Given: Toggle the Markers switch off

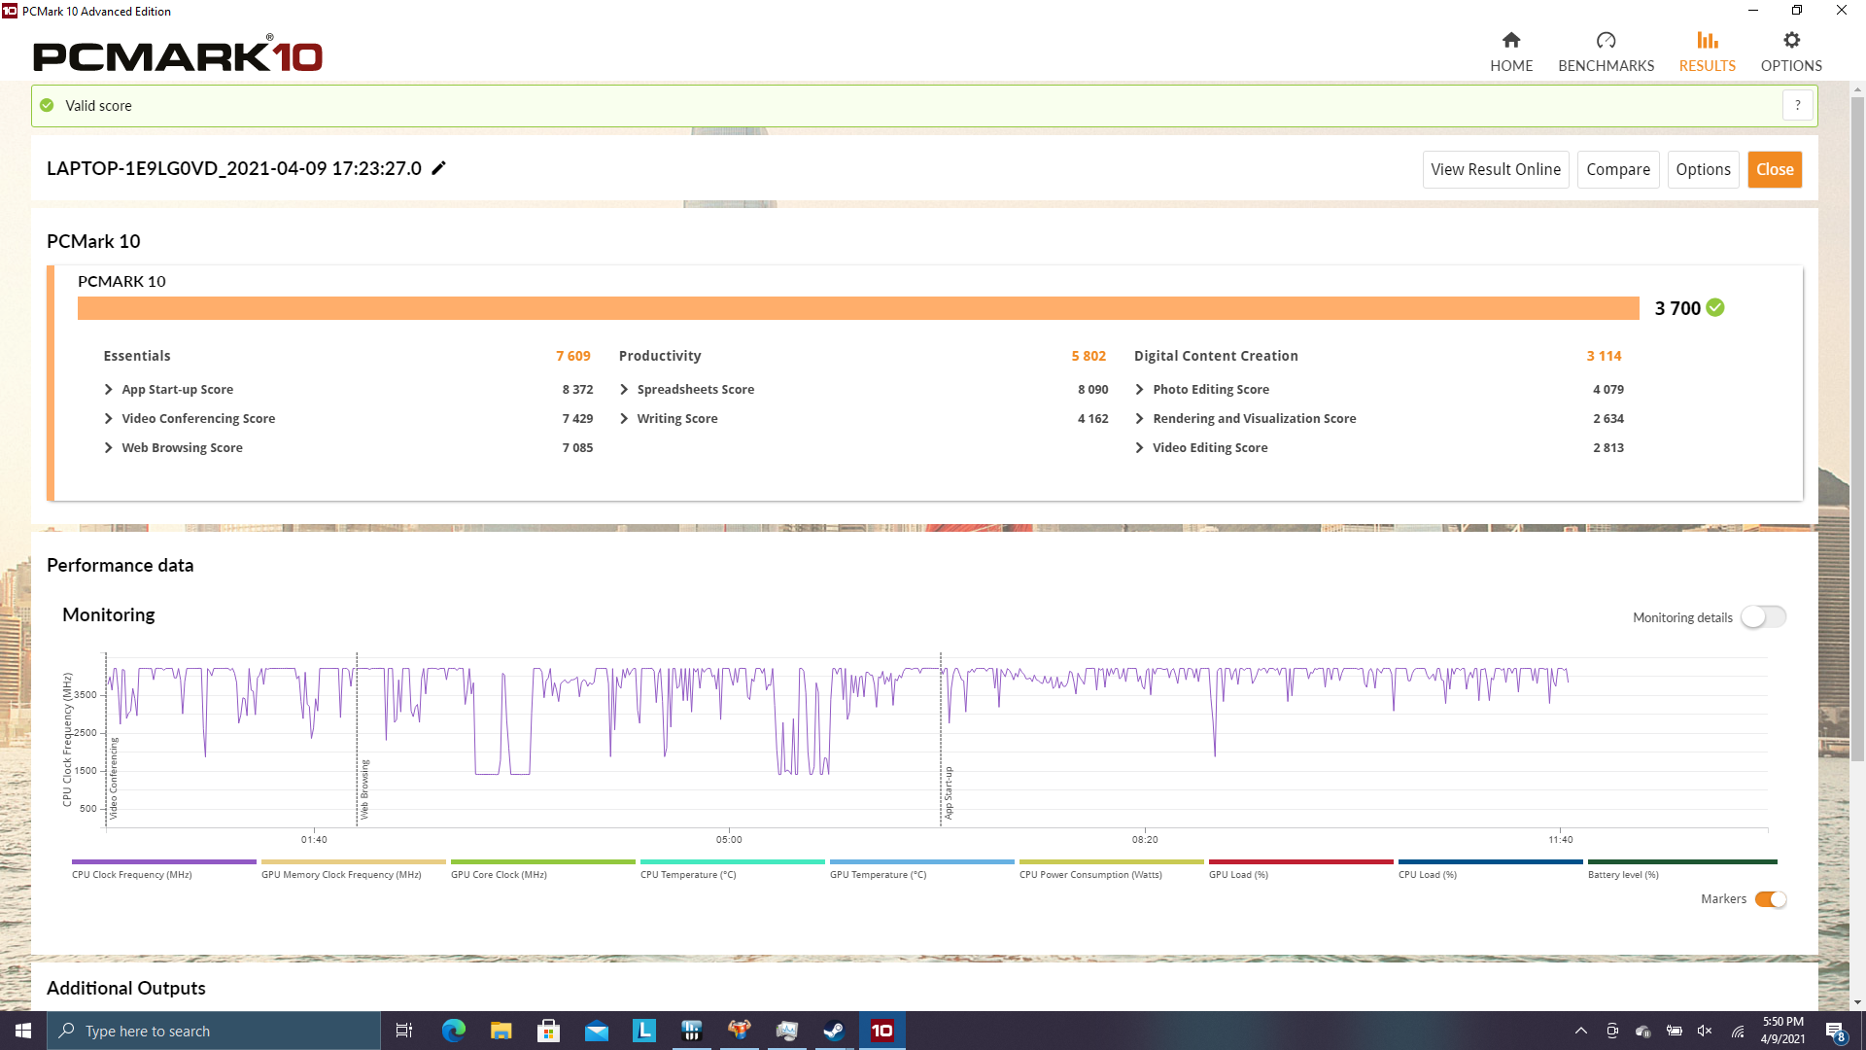Looking at the screenshot, I should point(1770,899).
